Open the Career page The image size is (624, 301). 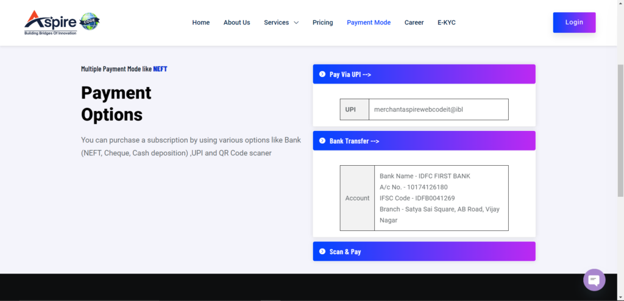point(414,23)
